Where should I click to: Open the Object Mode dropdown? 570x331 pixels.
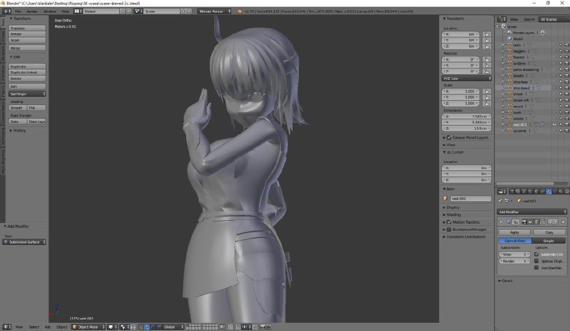tap(88, 327)
